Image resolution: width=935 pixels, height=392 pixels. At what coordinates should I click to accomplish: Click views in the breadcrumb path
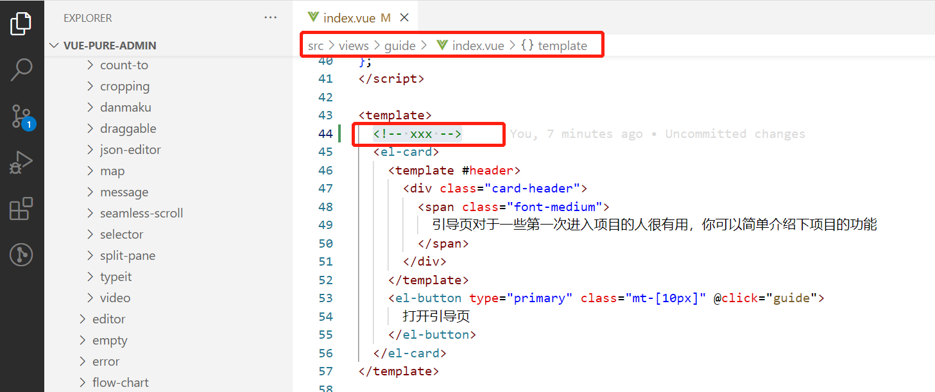[x=354, y=46]
